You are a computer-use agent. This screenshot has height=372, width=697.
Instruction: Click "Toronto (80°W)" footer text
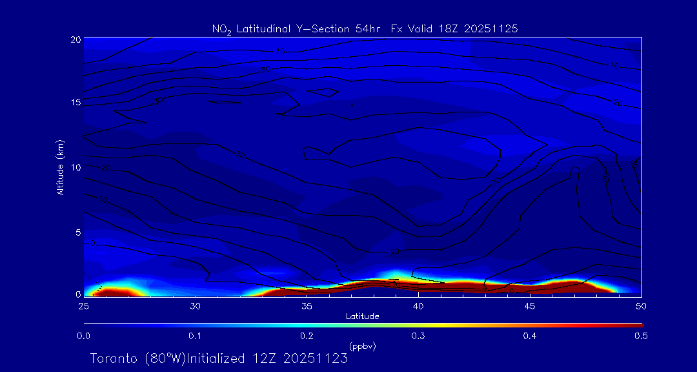click(137, 358)
